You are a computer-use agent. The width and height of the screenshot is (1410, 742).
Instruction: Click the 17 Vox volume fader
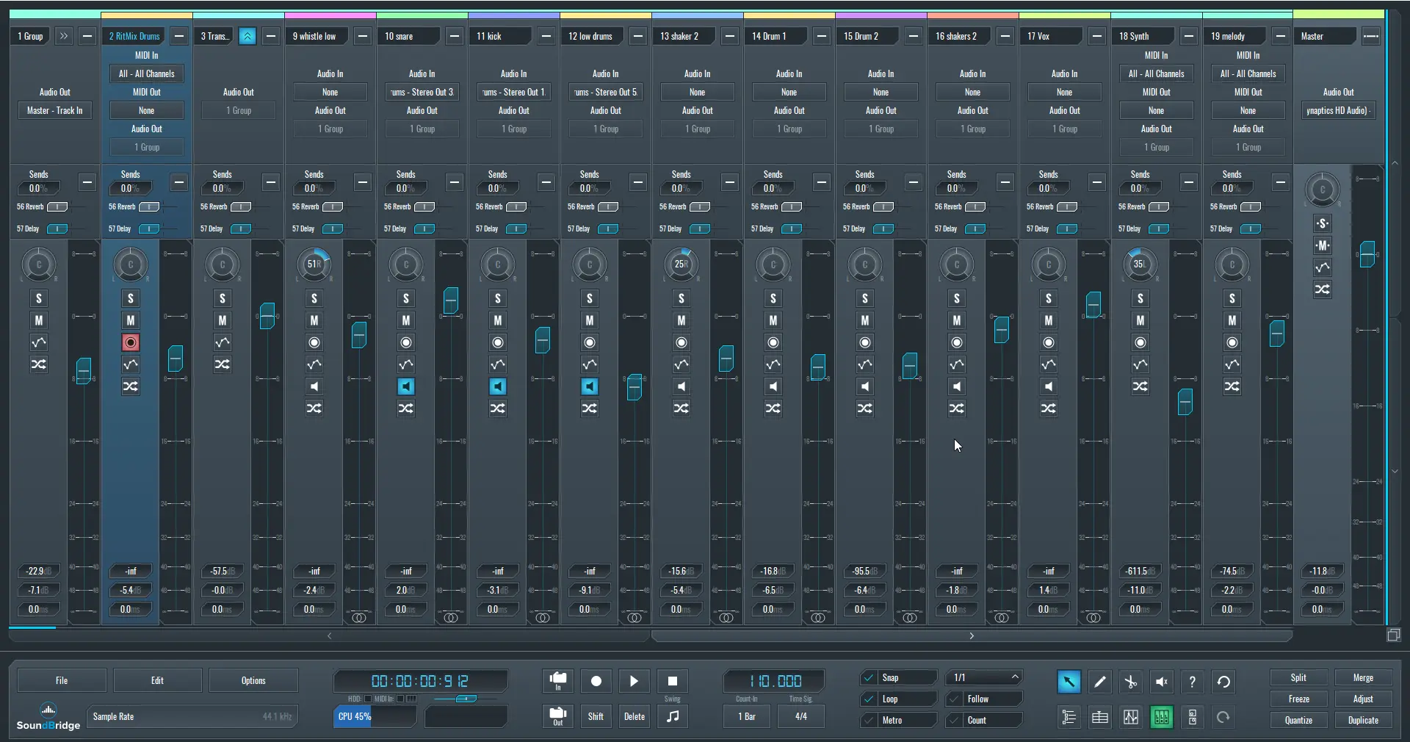[x=1093, y=305]
